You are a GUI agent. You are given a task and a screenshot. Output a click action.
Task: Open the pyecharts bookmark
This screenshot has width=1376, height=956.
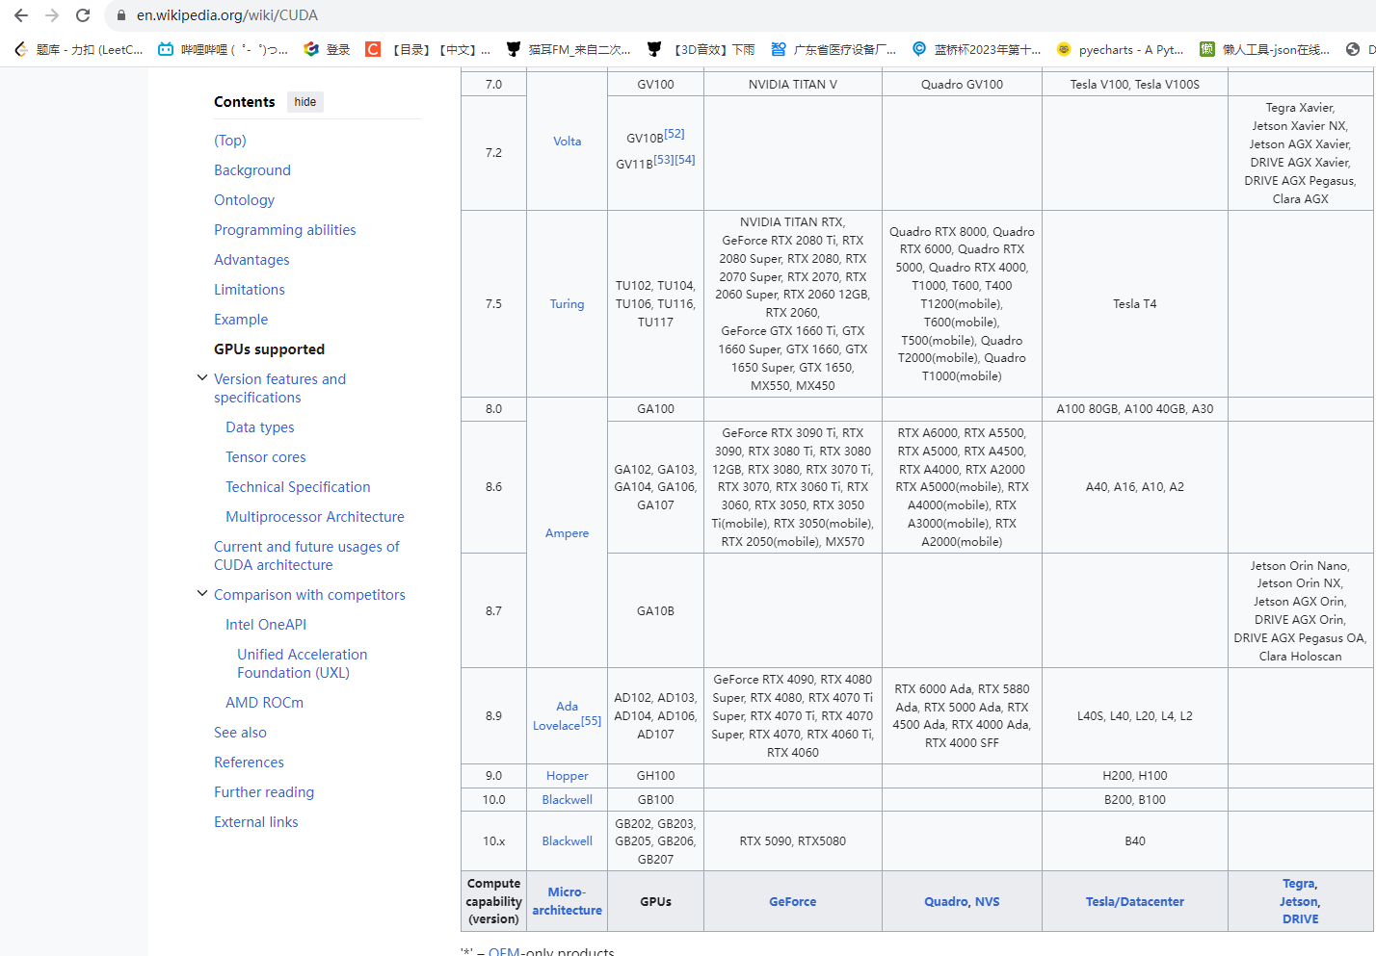click(x=1121, y=49)
